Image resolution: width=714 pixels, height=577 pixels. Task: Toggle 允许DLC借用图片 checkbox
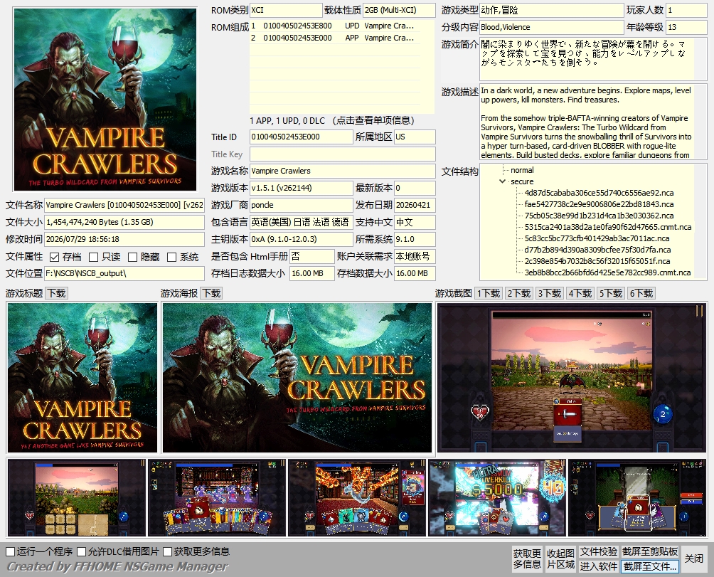tap(82, 551)
